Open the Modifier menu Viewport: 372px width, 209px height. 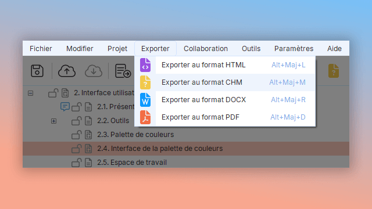80,49
